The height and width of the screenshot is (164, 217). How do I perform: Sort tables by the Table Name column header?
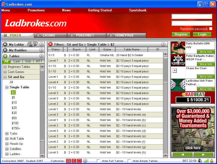coord(132,49)
